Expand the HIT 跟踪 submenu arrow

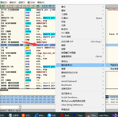coord(103,33)
